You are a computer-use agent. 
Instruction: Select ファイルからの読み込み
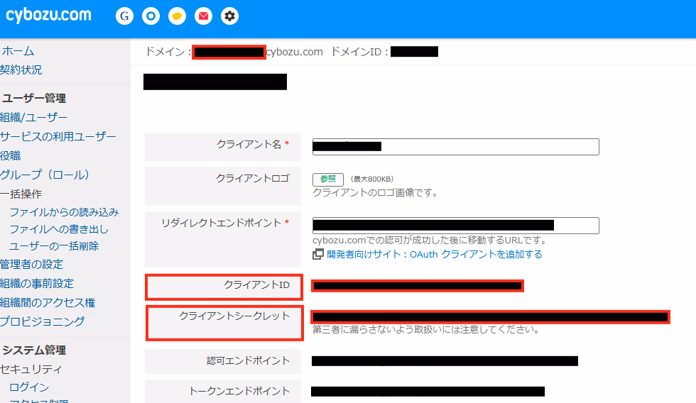(65, 212)
